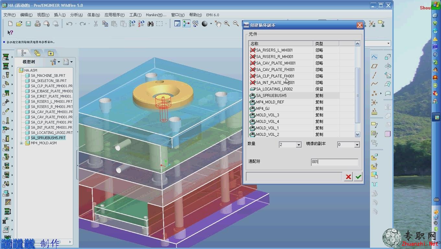
Task: Select the shaded sphere display icon
Action: tap(204, 24)
